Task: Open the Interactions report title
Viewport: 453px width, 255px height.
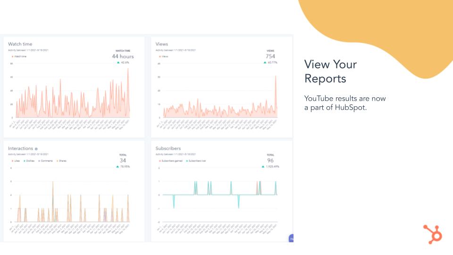Action: pyautogui.click(x=20, y=148)
